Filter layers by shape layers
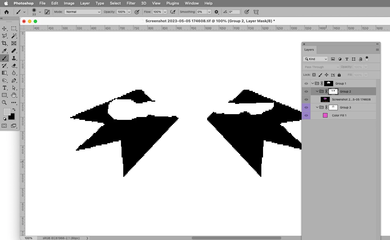 [x=353, y=59]
